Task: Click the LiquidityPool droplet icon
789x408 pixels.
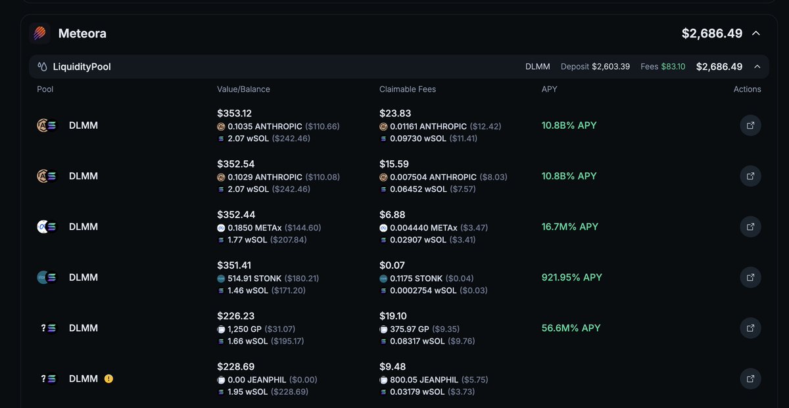Action: pos(43,66)
